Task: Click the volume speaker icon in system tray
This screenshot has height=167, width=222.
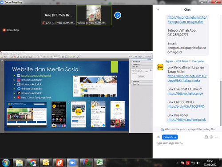Action: coord(198,163)
